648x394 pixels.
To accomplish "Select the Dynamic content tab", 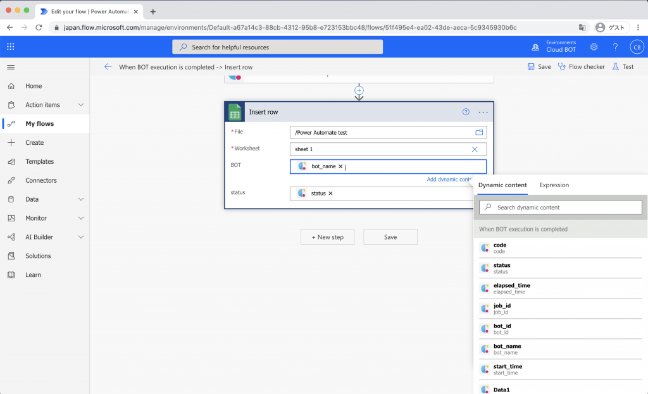I will coord(502,185).
